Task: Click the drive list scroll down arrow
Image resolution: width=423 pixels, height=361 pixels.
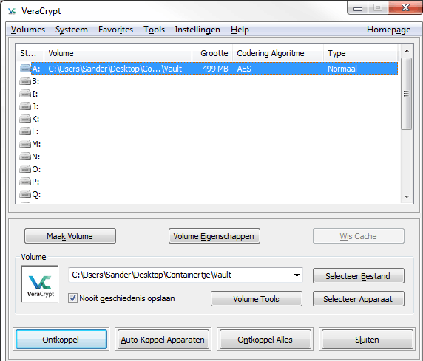Action: [407, 197]
